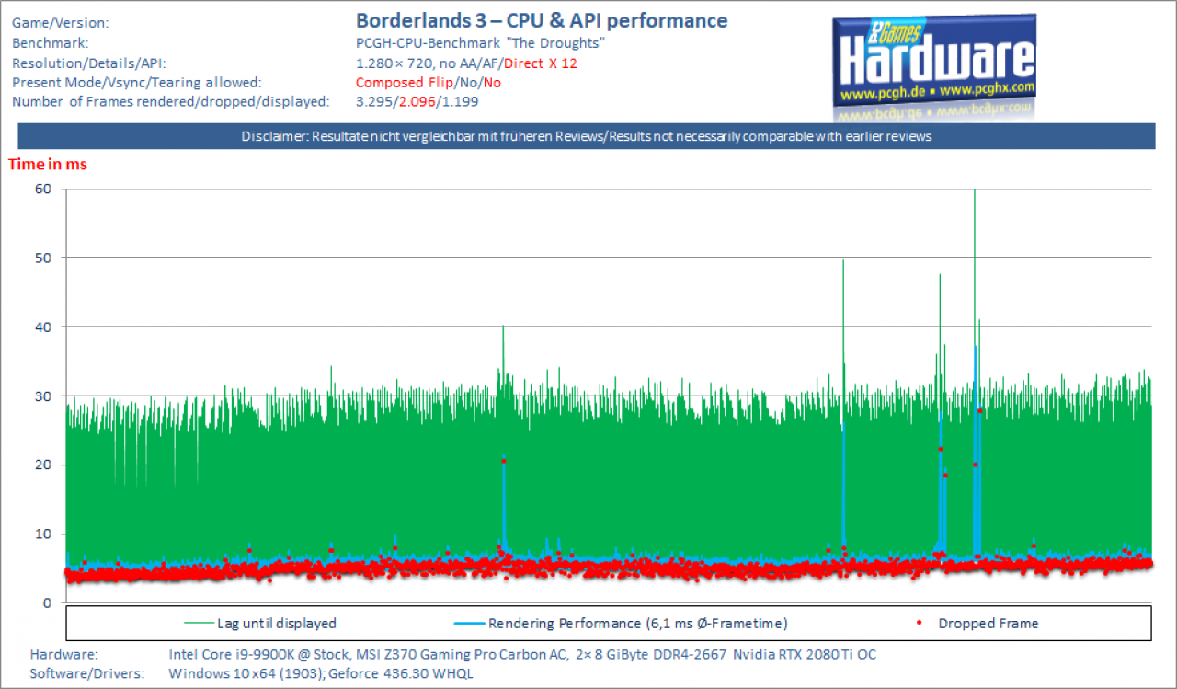This screenshot has width=1177, height=689.
Task: Click the y-axis value '20'
Action: coord(44,465)
